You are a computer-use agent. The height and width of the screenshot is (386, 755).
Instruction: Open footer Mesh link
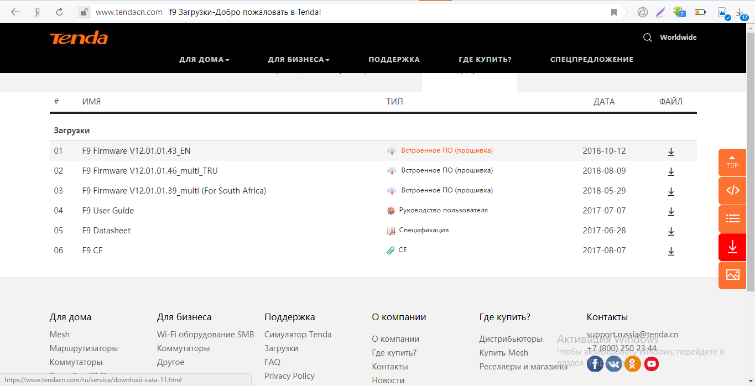[60, 335]
